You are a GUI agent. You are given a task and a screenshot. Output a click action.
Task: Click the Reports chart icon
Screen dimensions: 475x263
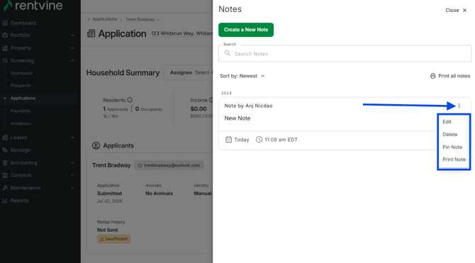pos(5,201)
